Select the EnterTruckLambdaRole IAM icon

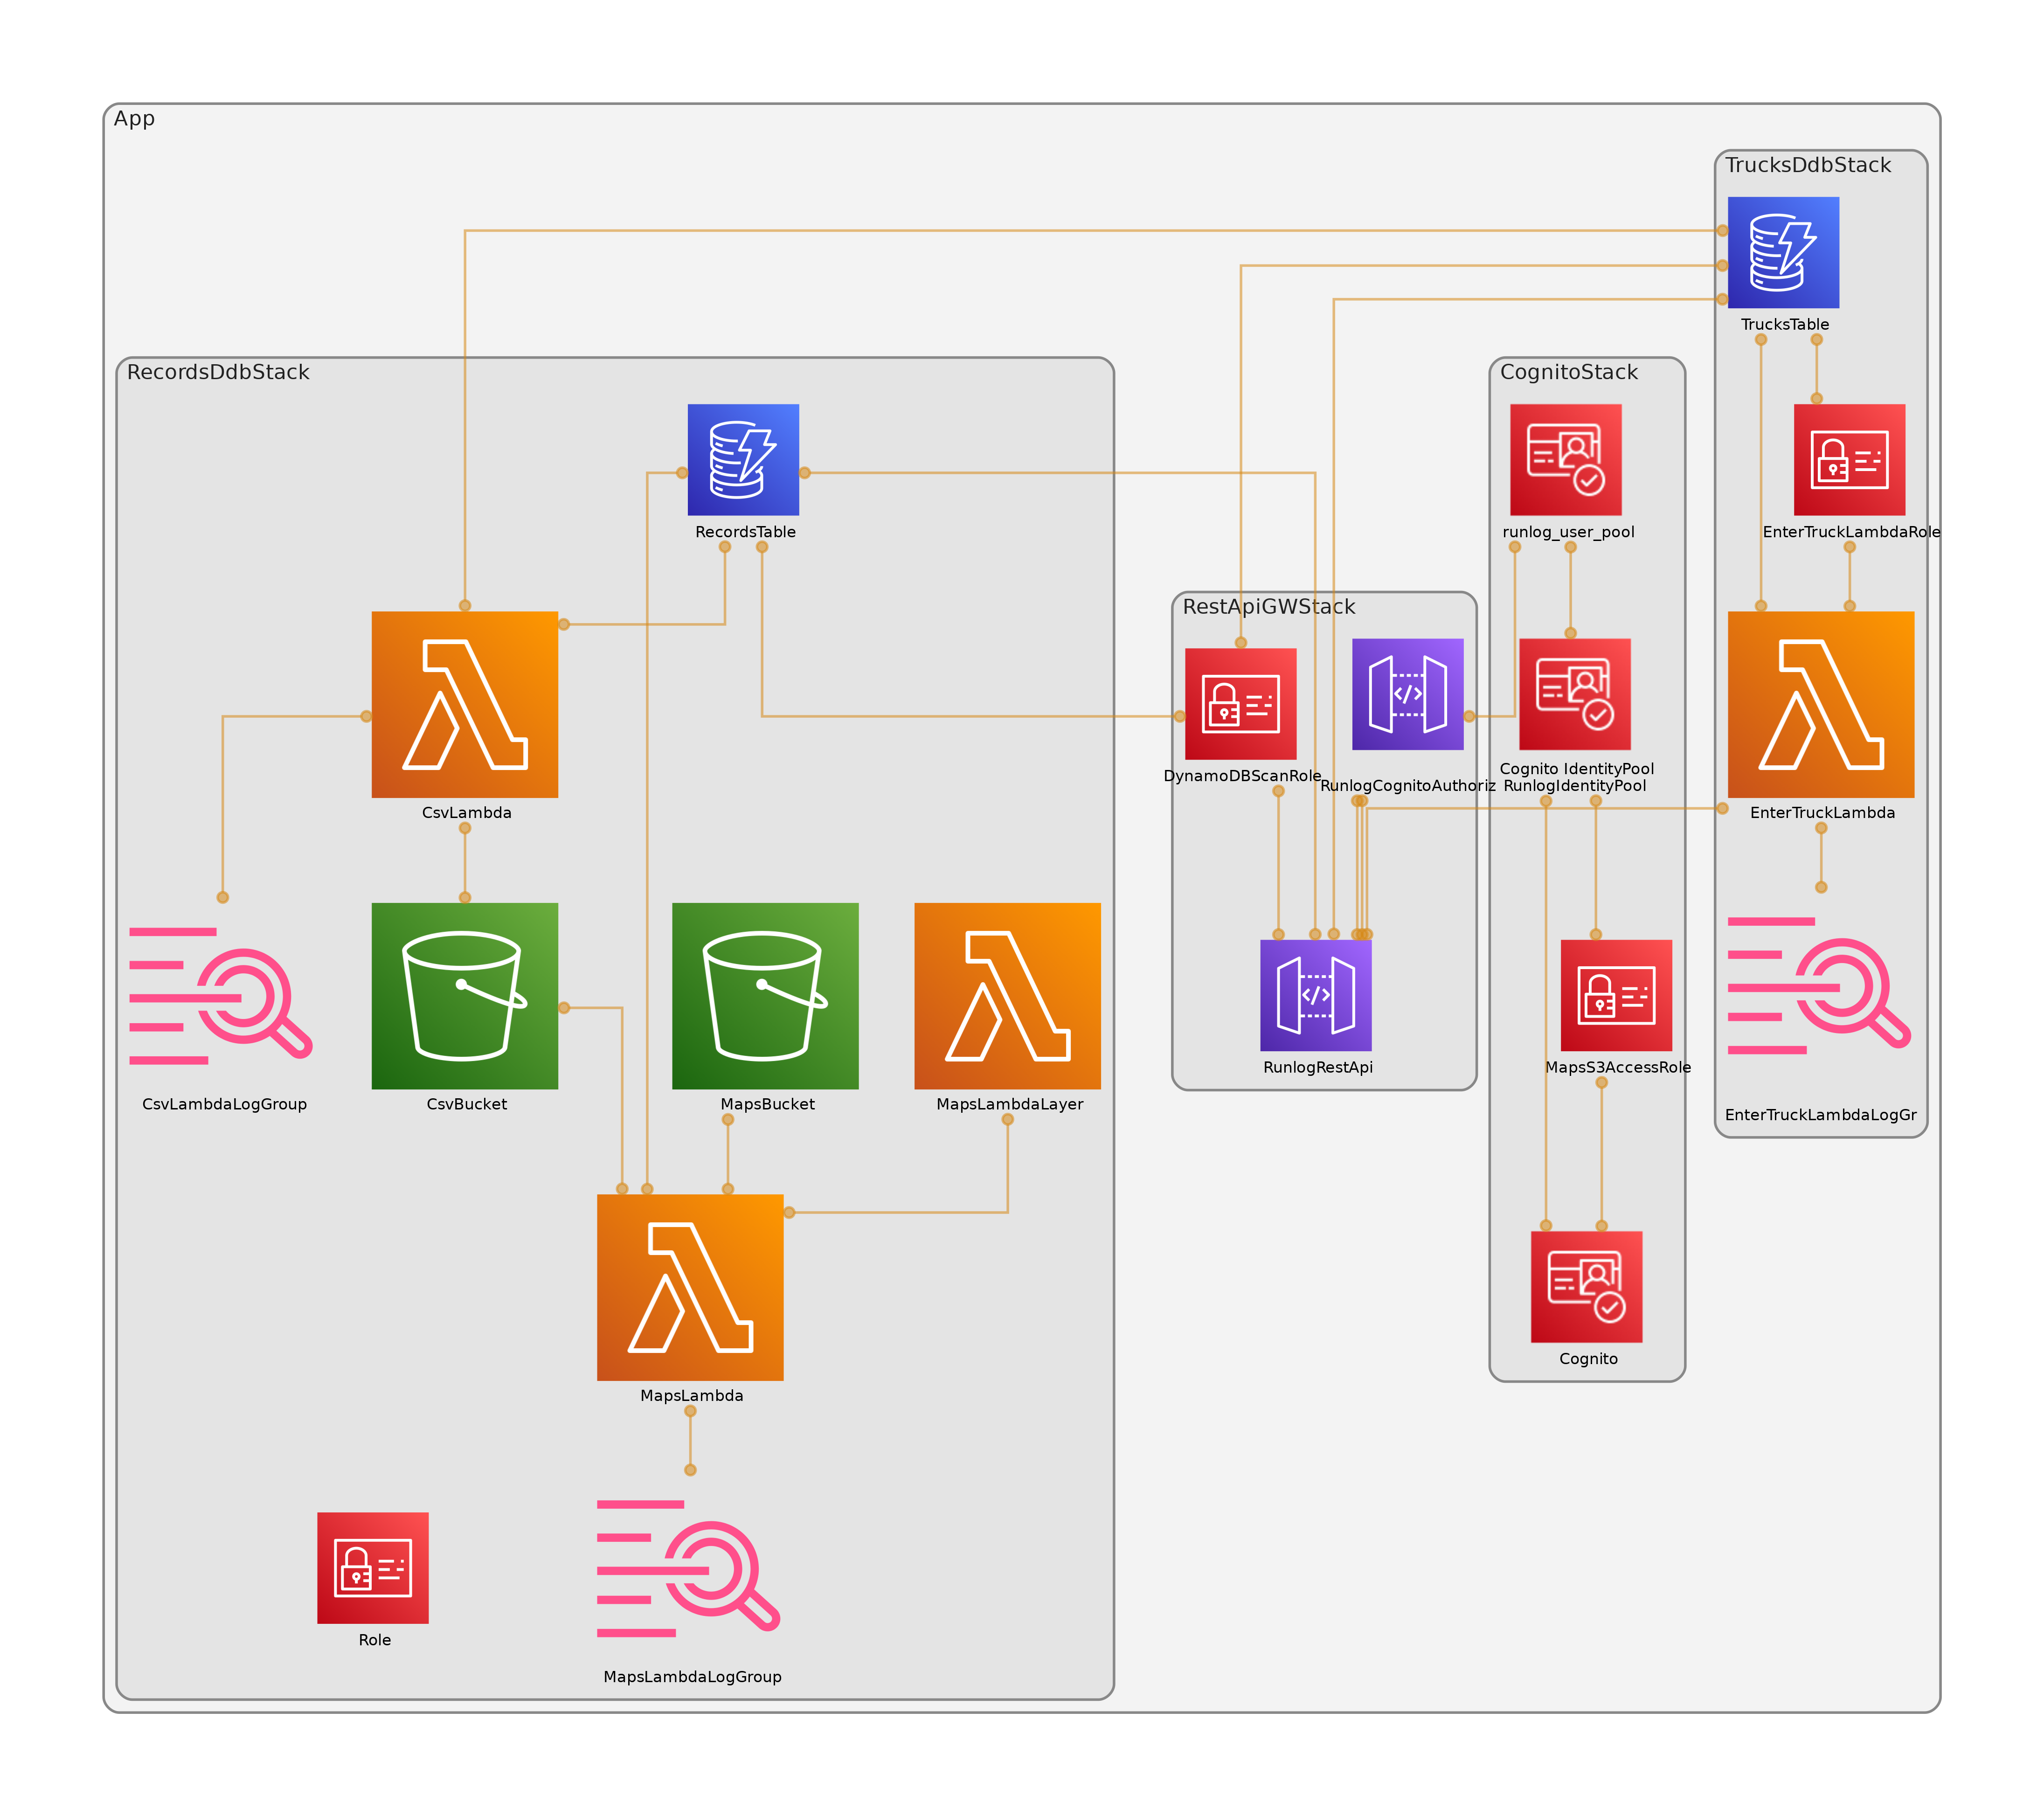[x=1850, y=460]
